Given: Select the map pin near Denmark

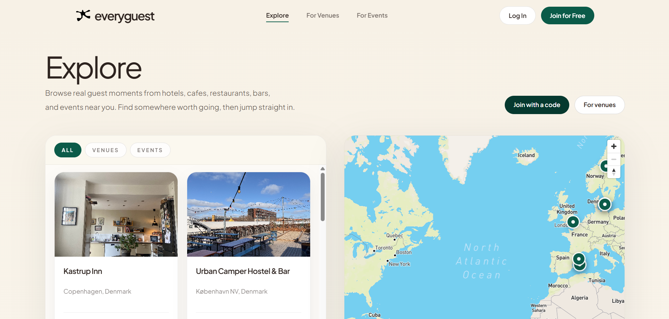Looking at the screenshot, I should [604, 204].
